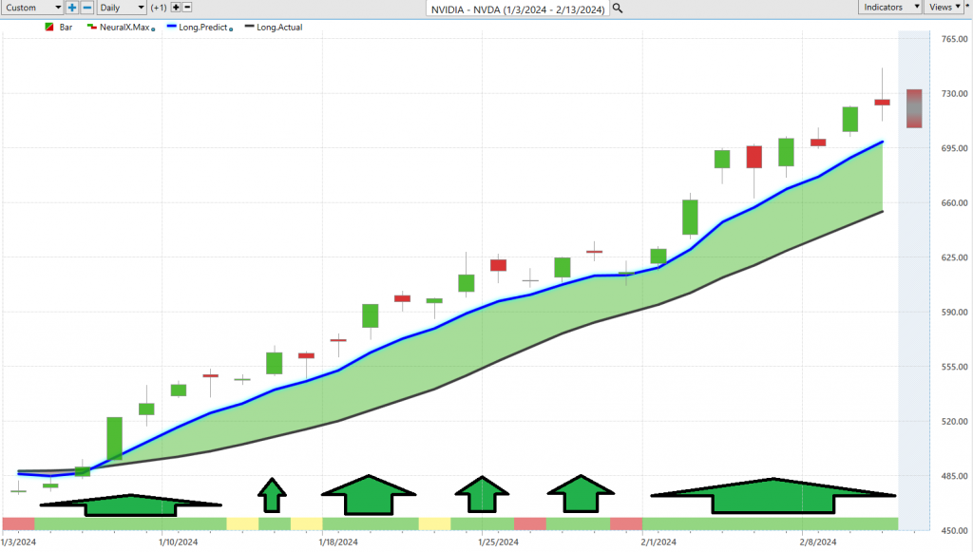Click the blue minus zoom-out button
The width and height of the screenshot is (973, 552).
[x=87, y=8]
